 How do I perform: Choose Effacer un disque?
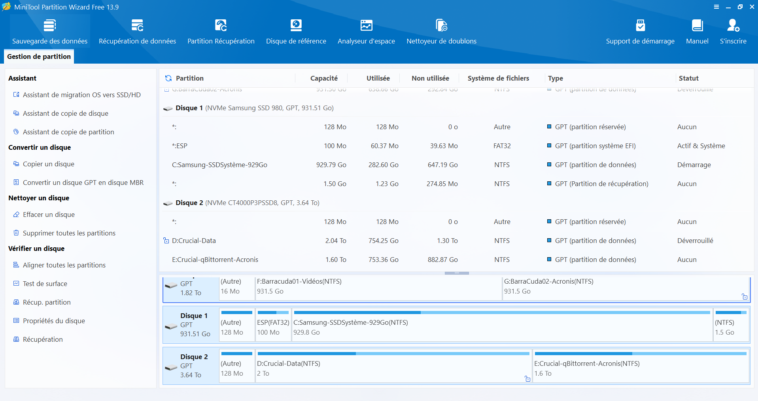coord(44,215)
